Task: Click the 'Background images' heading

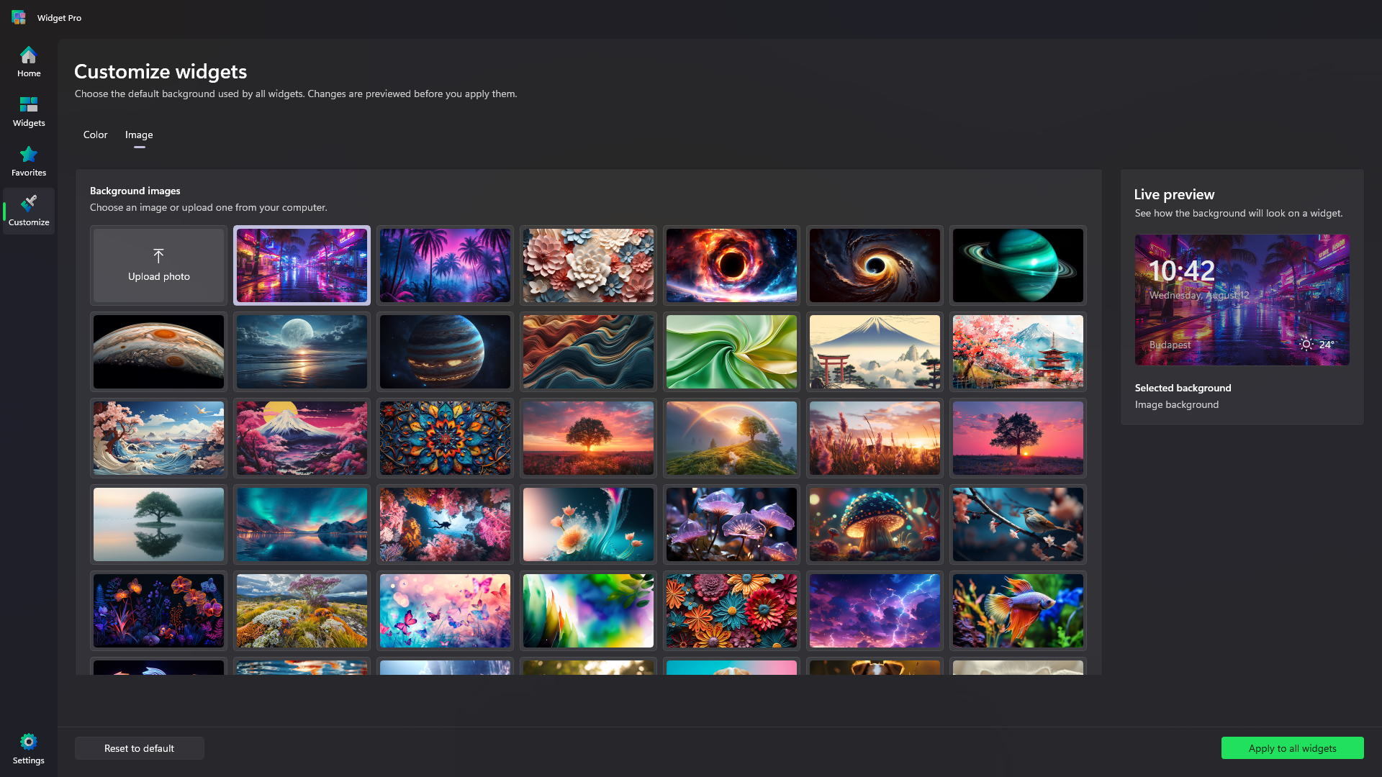Action: coord(135,191)
